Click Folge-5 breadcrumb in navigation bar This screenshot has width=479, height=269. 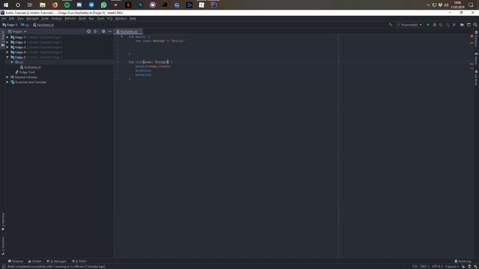[x=10, y=25]
